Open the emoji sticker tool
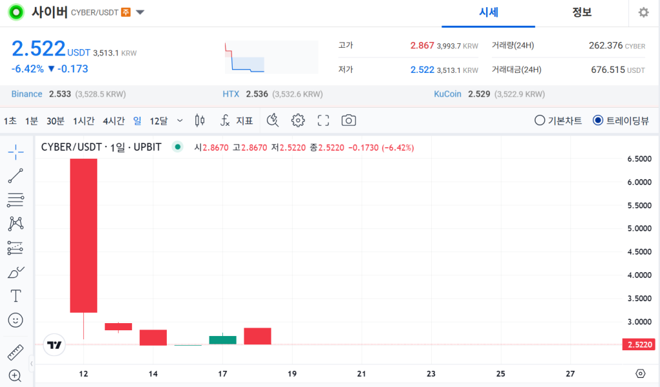660x387 pixels. pos(15,320)
